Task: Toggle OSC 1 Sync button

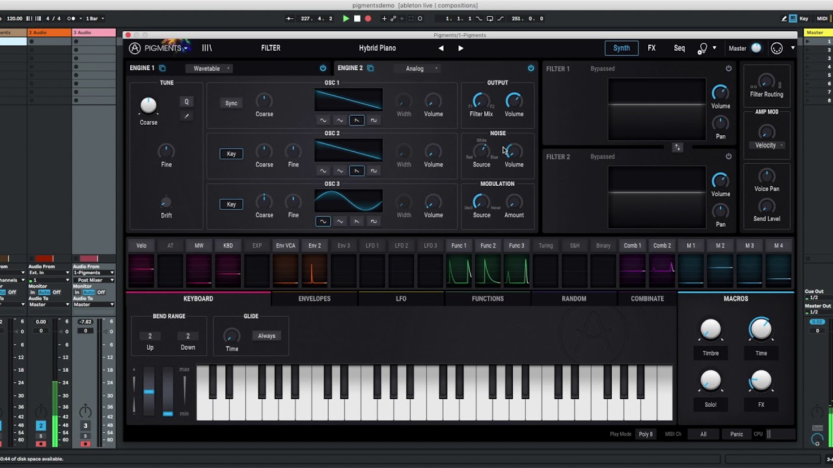Action: tap(231, 103)
